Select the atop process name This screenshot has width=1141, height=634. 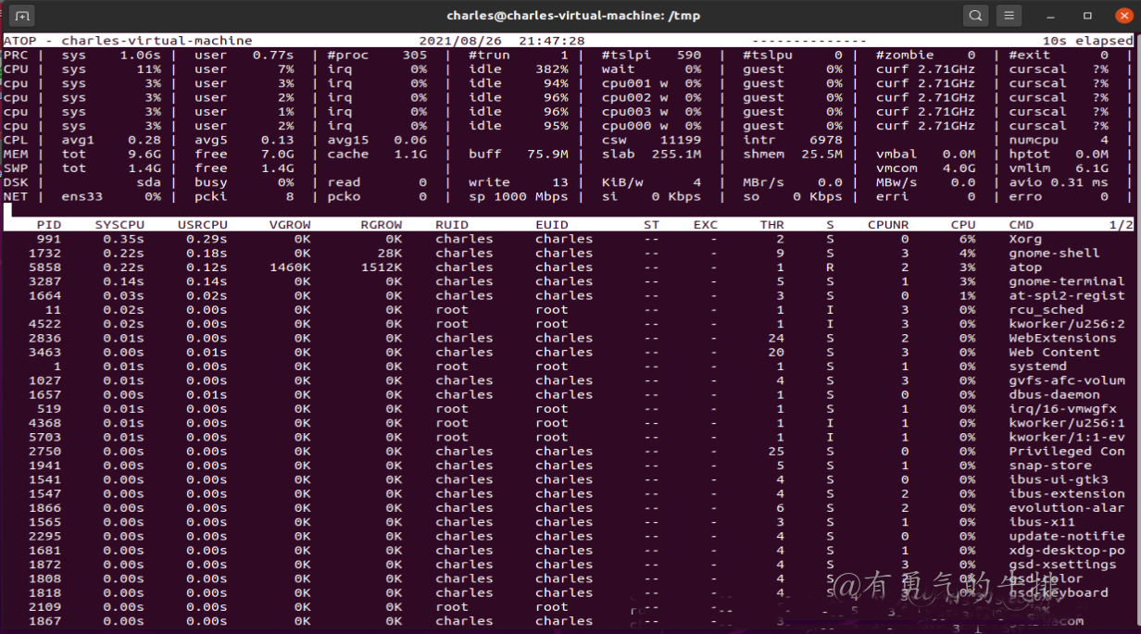pyautogui.click(x=1025, y=267)
